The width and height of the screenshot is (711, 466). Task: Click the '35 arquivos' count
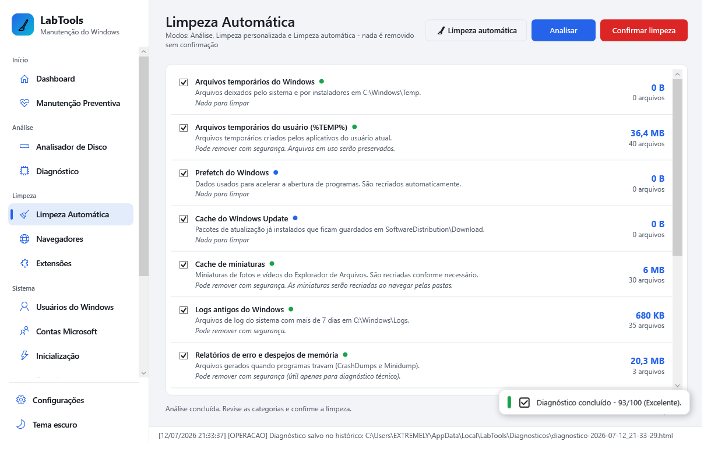coord(646,326)
